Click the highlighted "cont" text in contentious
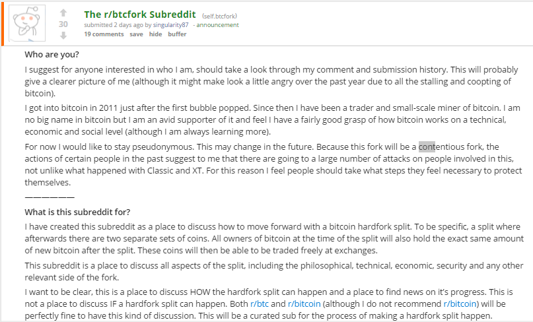 point(427,146)
